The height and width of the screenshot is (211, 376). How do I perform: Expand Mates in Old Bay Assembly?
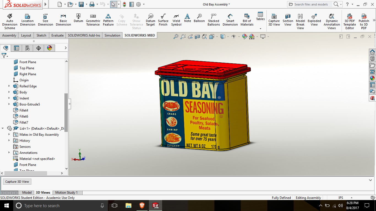pyautogui.click(x=9, y=135)
